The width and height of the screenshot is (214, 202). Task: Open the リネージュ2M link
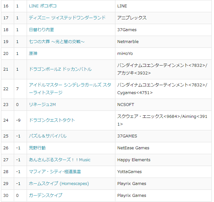coord(42,105)
